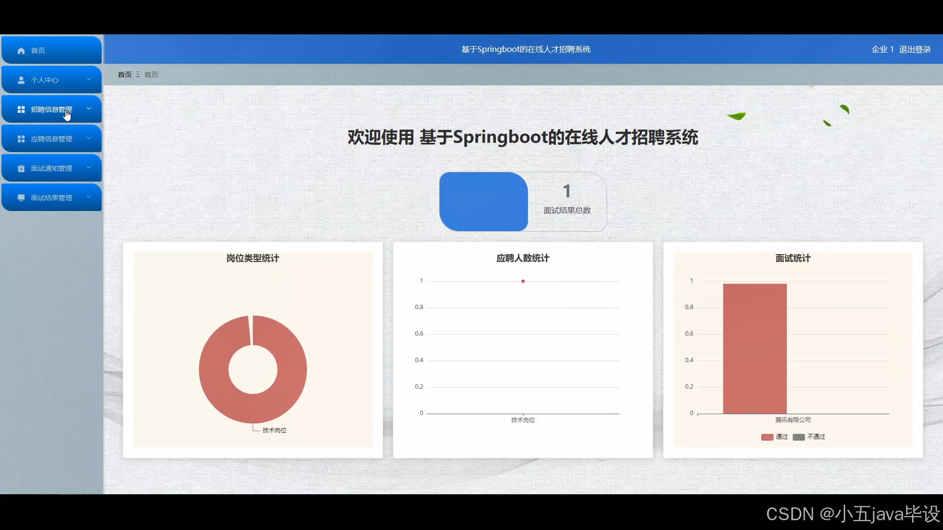Click the monitor icon beside 面试结果管理
The width and height of the screenshot is (943, 530).
[21, 198]
